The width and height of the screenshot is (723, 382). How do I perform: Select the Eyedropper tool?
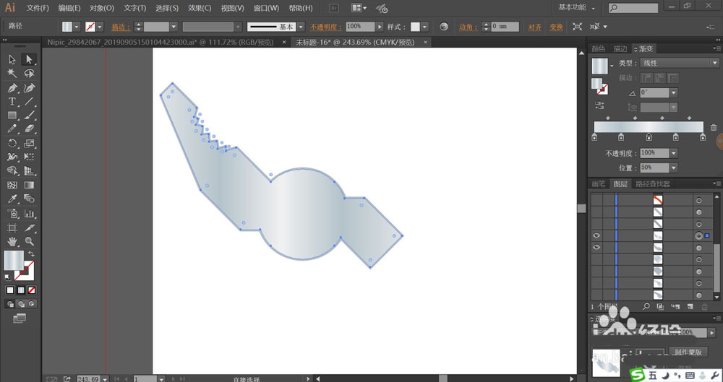12,199
